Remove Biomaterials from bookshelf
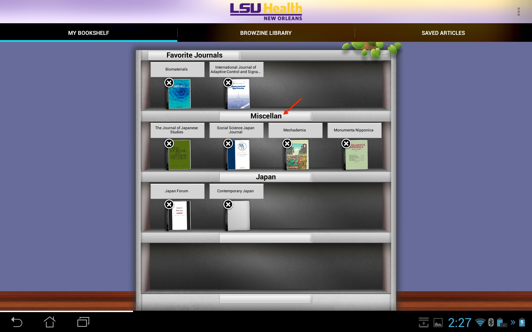The image size is (532, 332). [169, 83]
